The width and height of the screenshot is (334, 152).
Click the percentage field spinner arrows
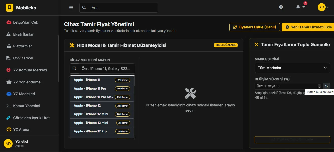319,86
